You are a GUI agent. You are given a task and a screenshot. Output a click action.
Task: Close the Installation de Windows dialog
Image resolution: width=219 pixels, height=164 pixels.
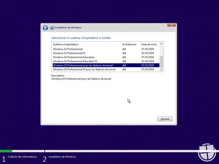[171, 25]
